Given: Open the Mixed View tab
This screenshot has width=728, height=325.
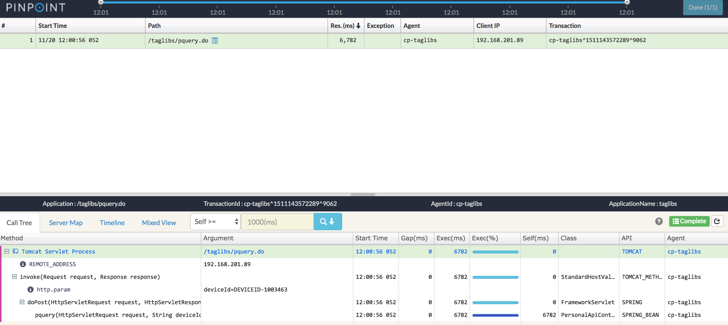Looking at the screenshot, I should [x=159, y=223].
